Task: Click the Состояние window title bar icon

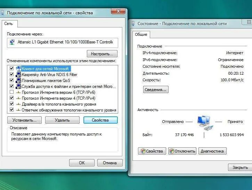Action: click(x=133, y=24)
